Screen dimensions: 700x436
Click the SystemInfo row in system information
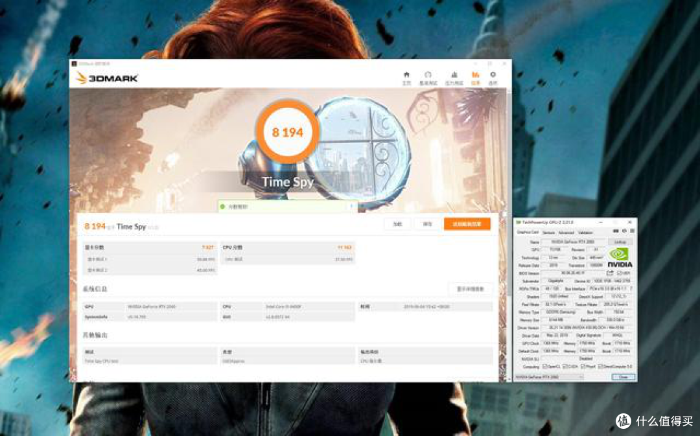(x=150, y=317)
